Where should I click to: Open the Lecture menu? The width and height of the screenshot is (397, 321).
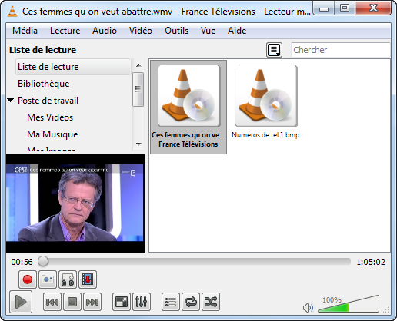pos(65,31)
